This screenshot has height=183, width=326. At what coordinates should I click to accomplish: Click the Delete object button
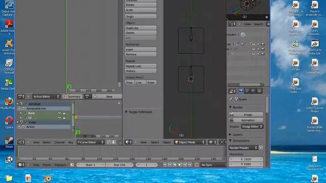click(x=141, y=33)
